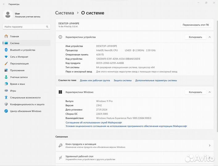The width and height of the screenshot is (218, 166).
Task: Open Персонализация settings page
Action: pos(27,63)
